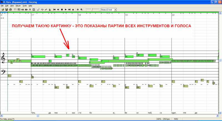Print the score with the printer icon

pyautogui.click(x=10, y=10)
